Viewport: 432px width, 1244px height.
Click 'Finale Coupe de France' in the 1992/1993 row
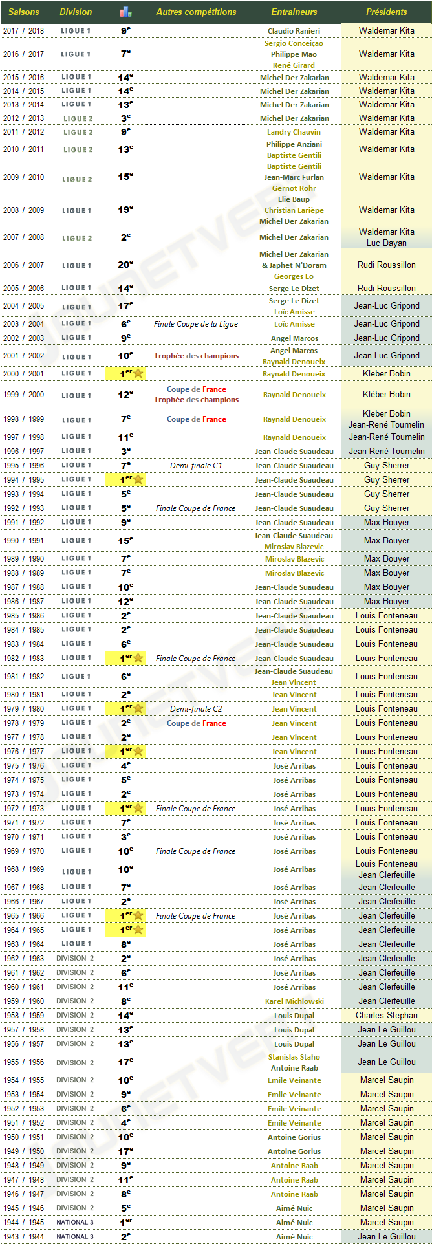[x=196, y=508]
